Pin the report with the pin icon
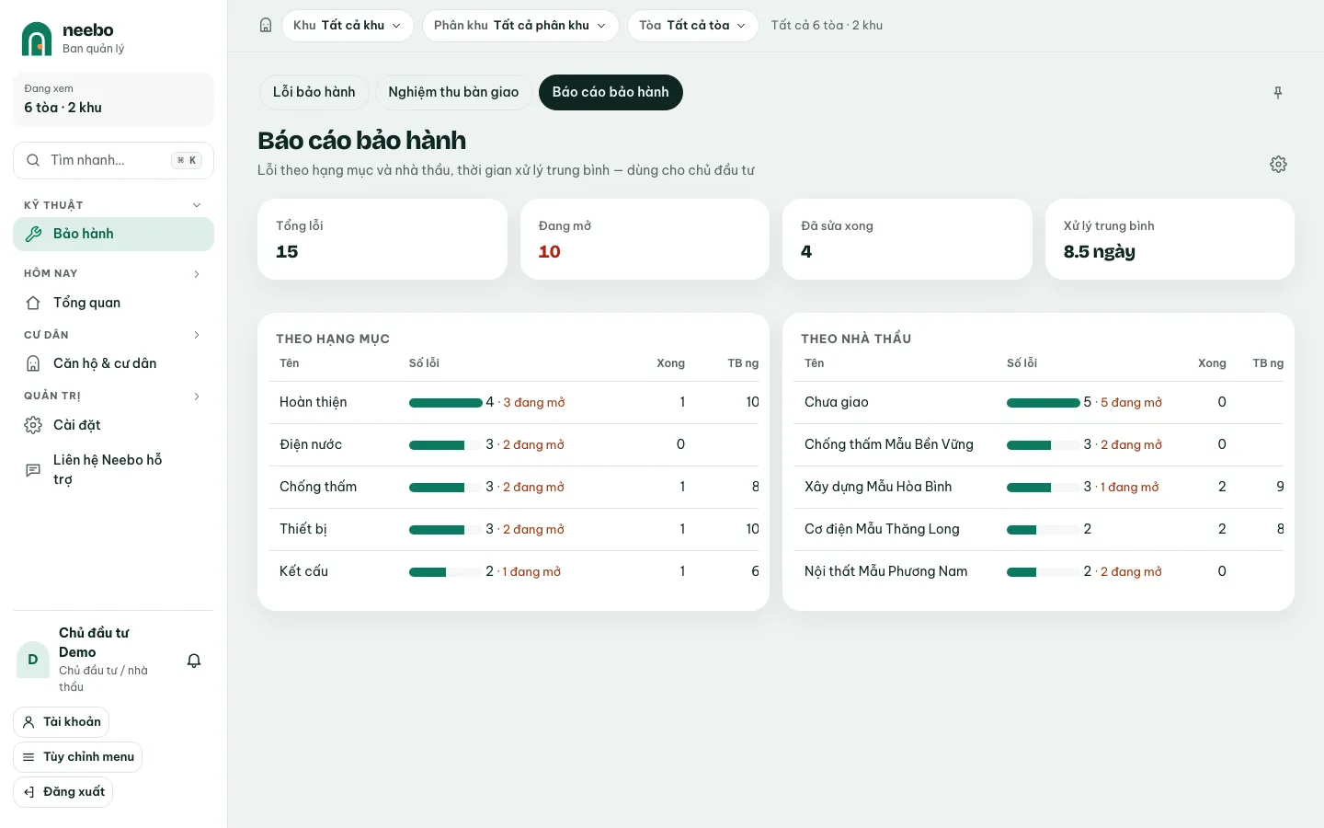The width and height of the screenshot is (1324, 828). point(1278,92)
